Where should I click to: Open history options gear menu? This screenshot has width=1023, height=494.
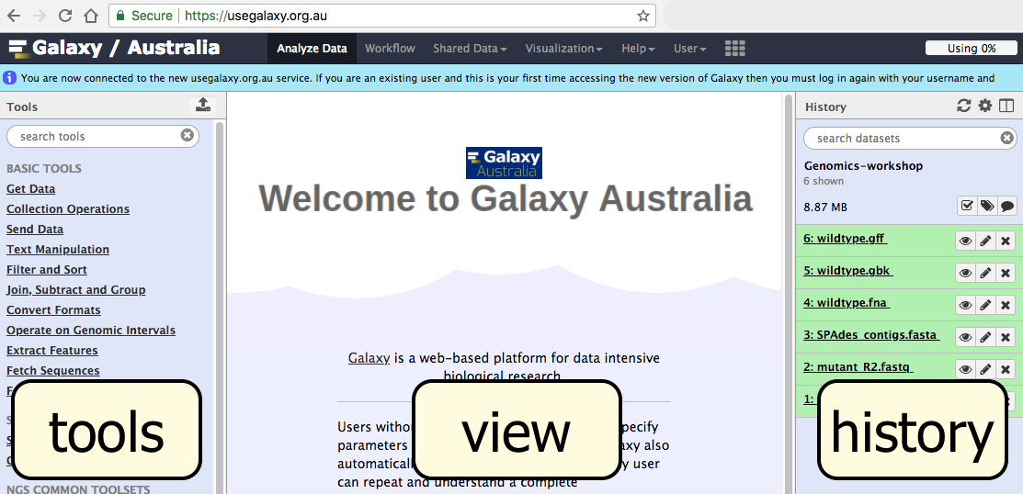(x=984, y=106)
